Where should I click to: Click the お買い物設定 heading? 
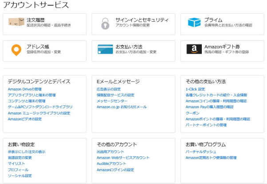[x=21, y=145]
